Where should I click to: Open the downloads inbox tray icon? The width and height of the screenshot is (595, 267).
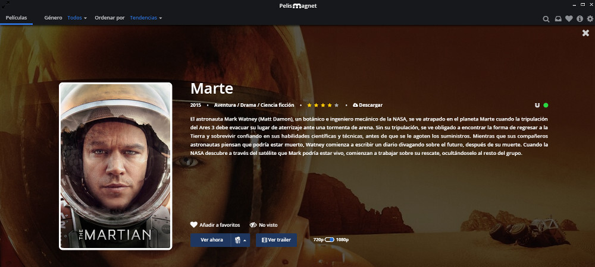point(558,19)
